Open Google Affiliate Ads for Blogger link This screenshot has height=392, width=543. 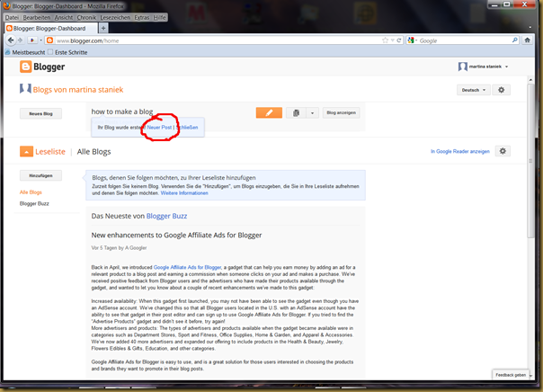(x=187, y=267)
